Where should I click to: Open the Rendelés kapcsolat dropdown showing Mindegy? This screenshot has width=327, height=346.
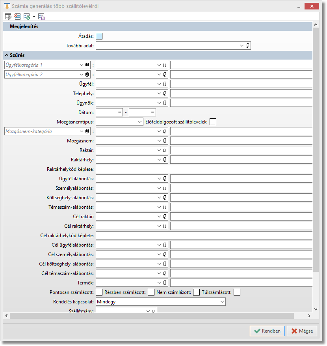point(222,302)
